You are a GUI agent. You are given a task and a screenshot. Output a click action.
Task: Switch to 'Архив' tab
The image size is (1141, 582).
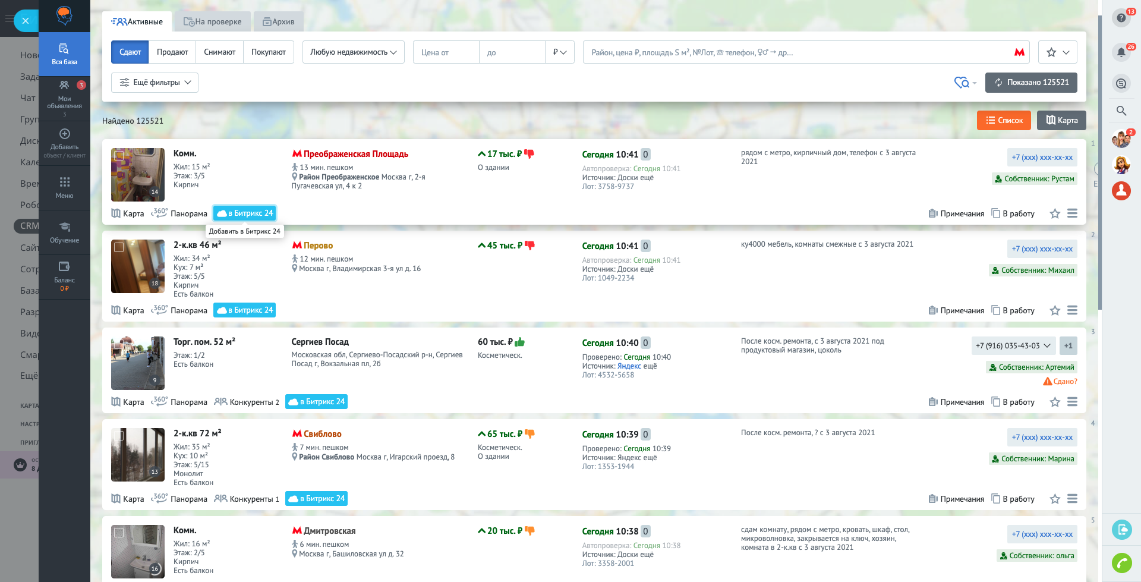click(x=278, y=21)
